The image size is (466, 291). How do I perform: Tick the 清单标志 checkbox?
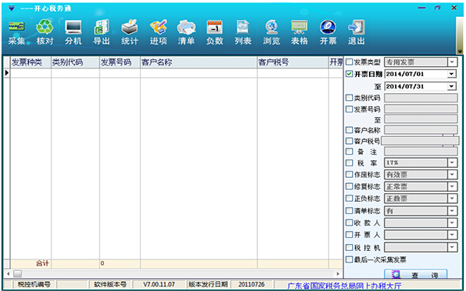(x=349, y=210)
